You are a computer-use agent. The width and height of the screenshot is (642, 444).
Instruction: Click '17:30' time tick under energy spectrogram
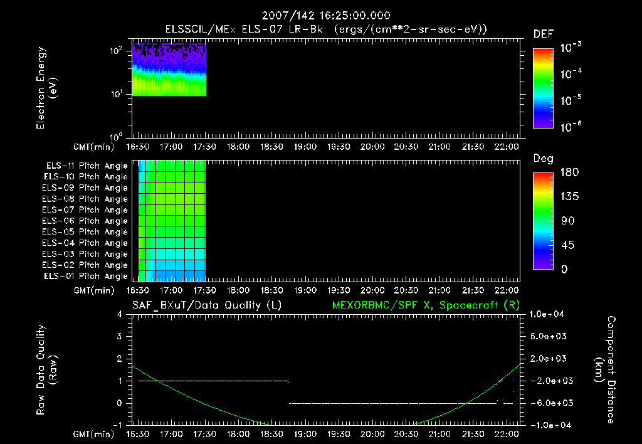204,147
